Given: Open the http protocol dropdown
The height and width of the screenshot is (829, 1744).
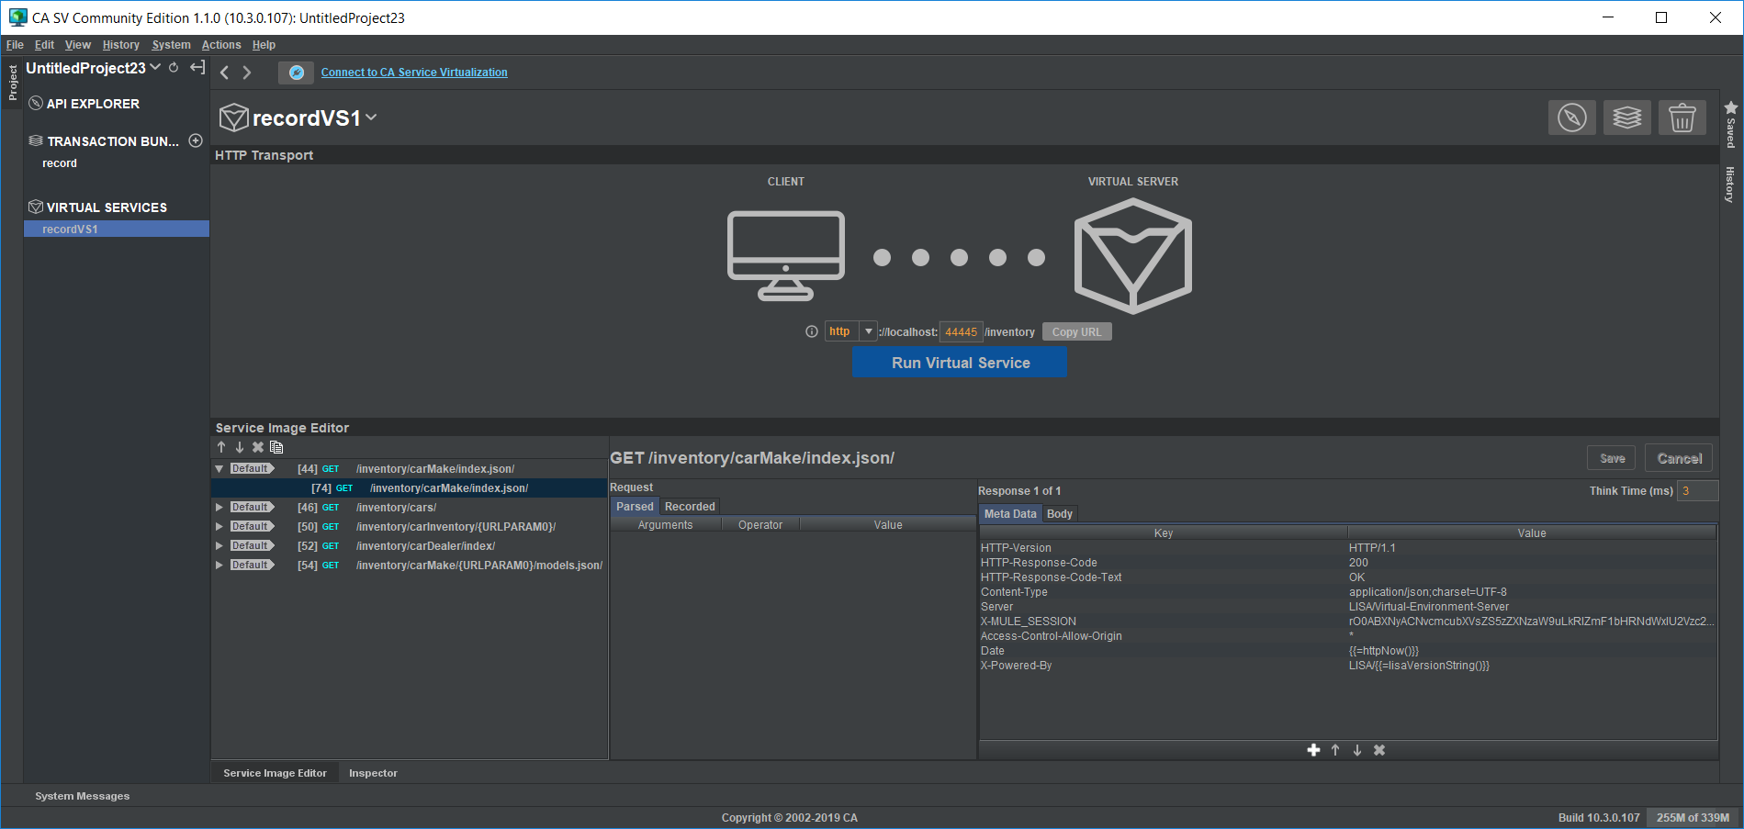Looking at the screenshot, I should 868,331.
